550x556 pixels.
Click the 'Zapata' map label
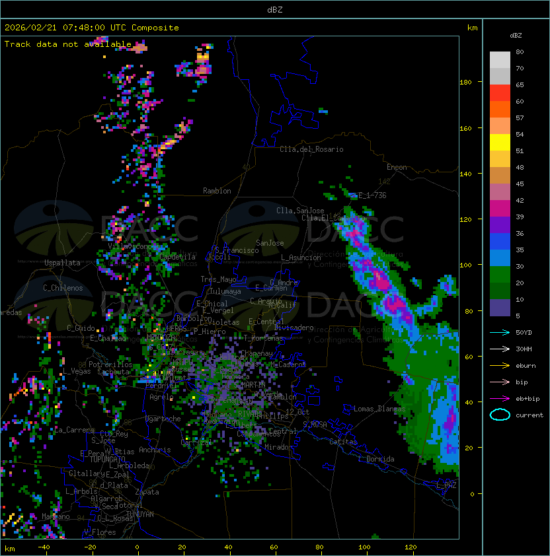(147, 492)
